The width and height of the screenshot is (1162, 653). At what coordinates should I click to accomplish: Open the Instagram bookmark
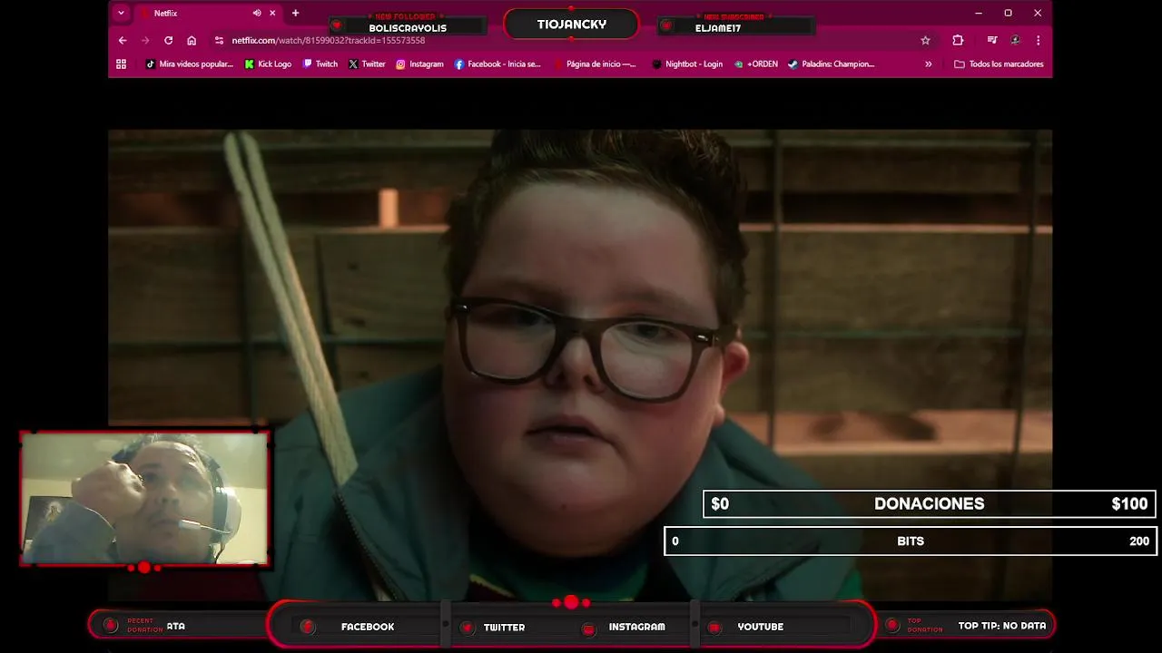[419, 63]
